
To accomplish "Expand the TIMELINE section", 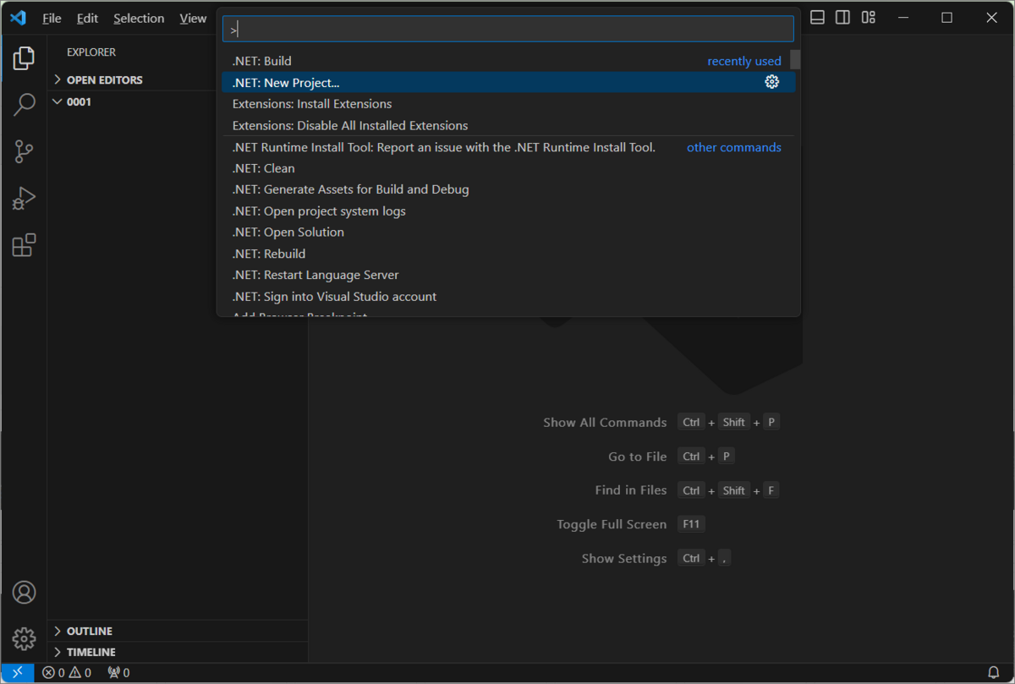I will coord(178,652).
